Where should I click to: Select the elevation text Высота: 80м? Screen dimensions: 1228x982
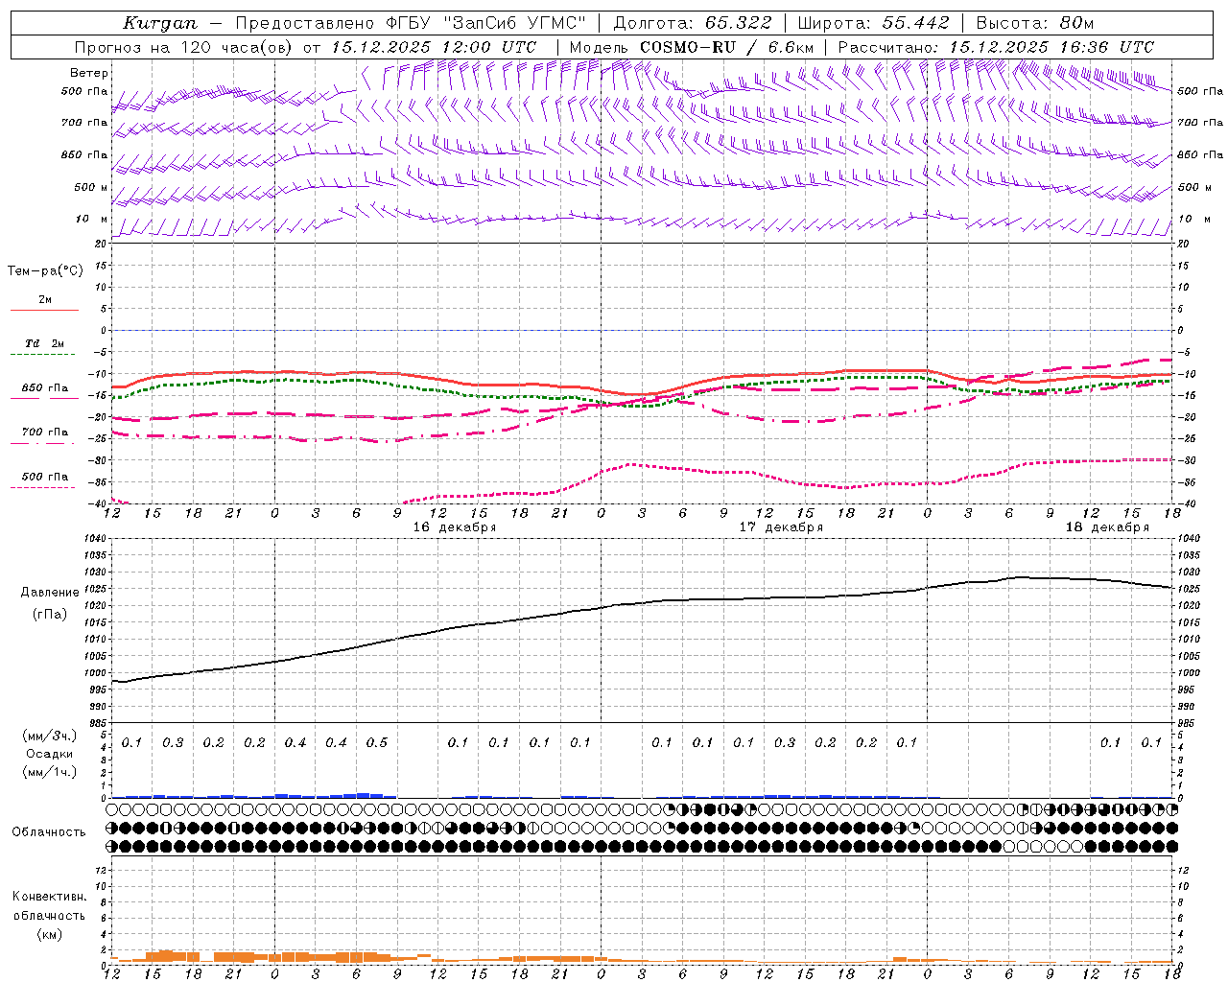(1034, 23)
